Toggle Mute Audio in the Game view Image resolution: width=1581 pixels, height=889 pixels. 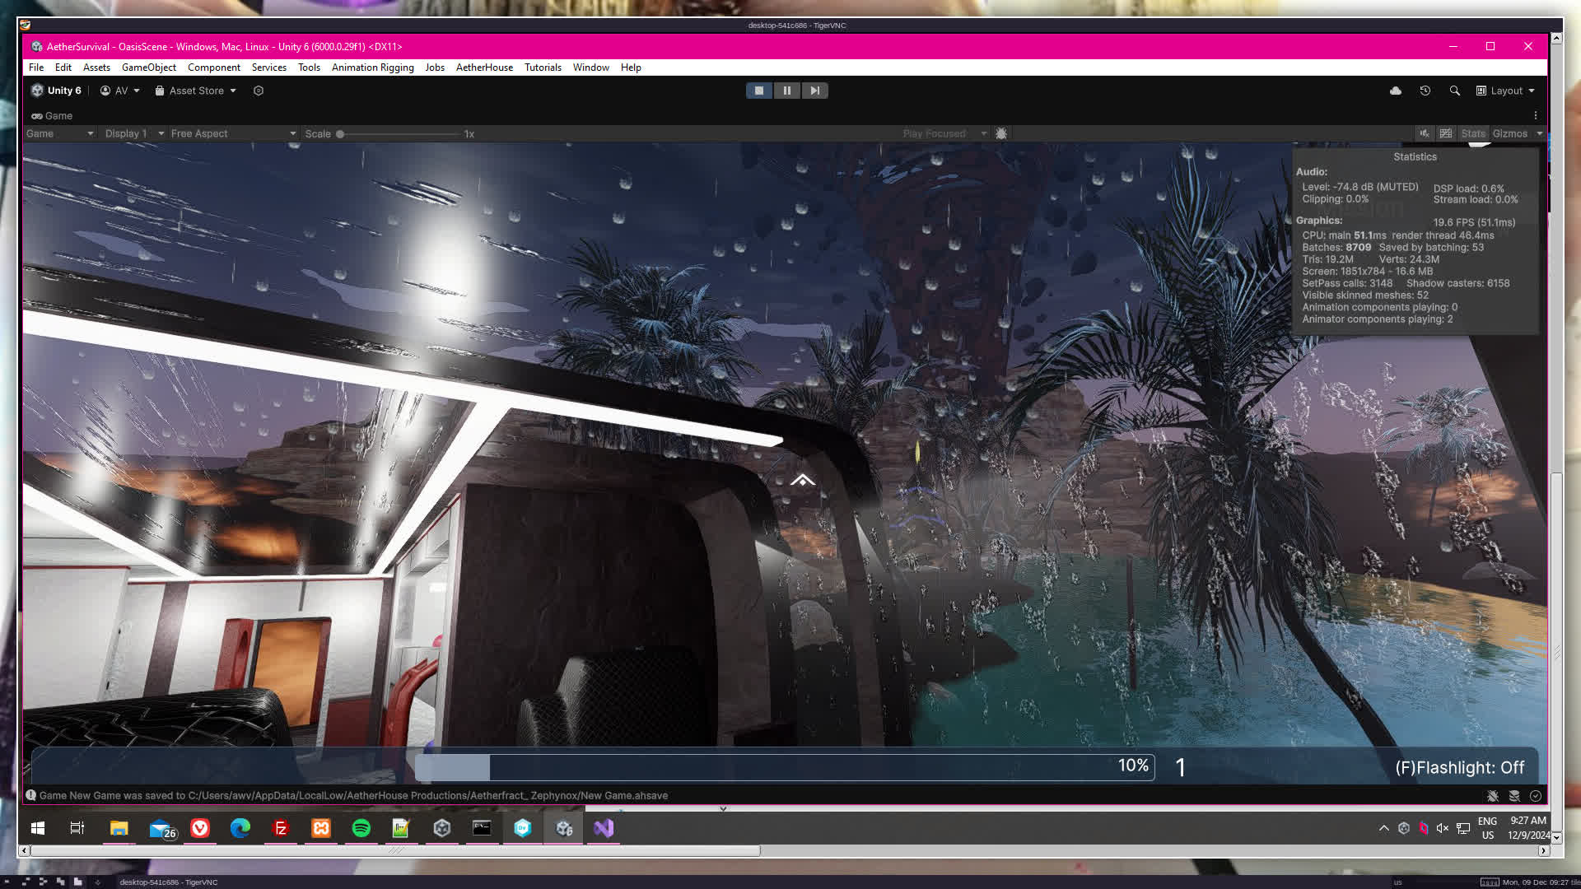click(1424, 133)
